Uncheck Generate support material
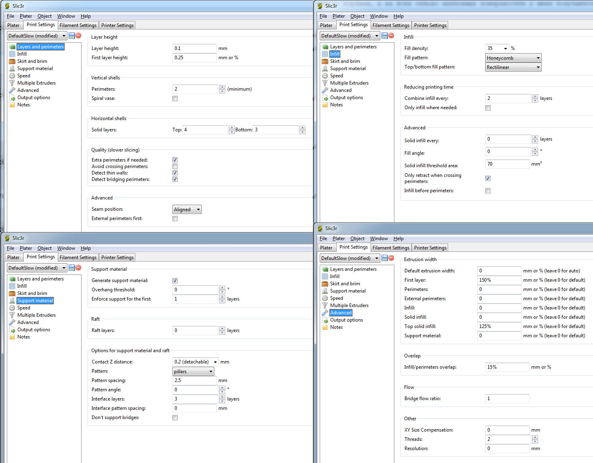The height and width of the screenshot is (463, 593). 175,280
